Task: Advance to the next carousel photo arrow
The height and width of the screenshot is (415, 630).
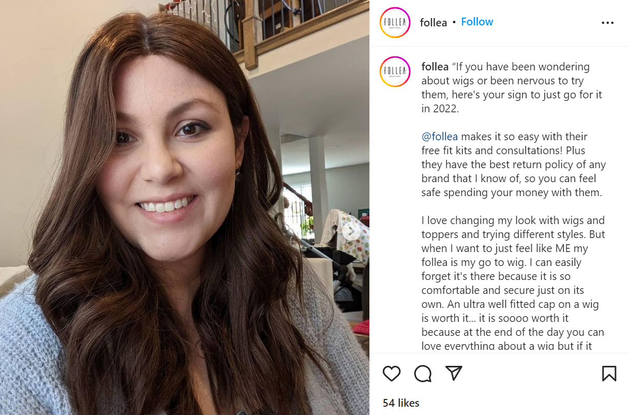Action: 351,231
